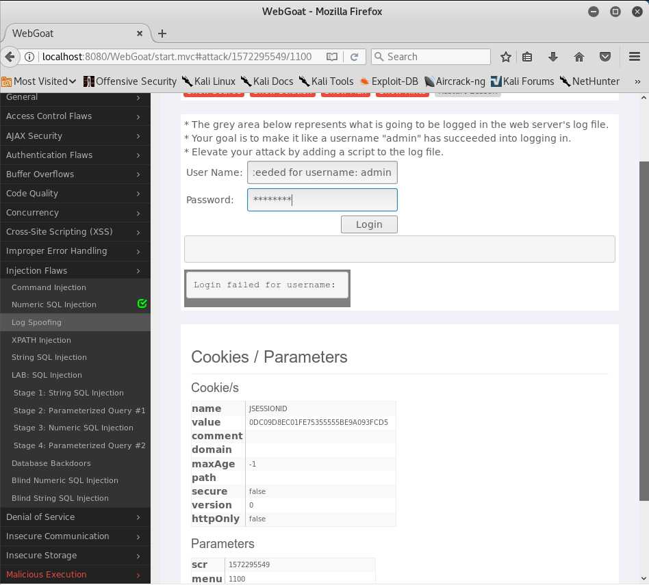Open the XPATH Injection lesson

(41, 340)
